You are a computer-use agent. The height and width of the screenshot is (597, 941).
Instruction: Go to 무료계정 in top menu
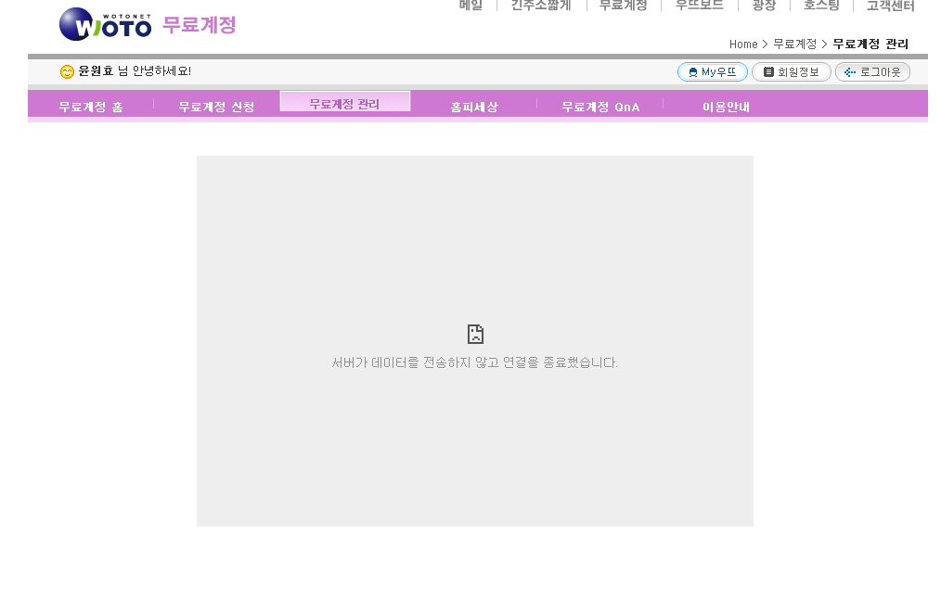pyautogui.click(x=623, y=6)
